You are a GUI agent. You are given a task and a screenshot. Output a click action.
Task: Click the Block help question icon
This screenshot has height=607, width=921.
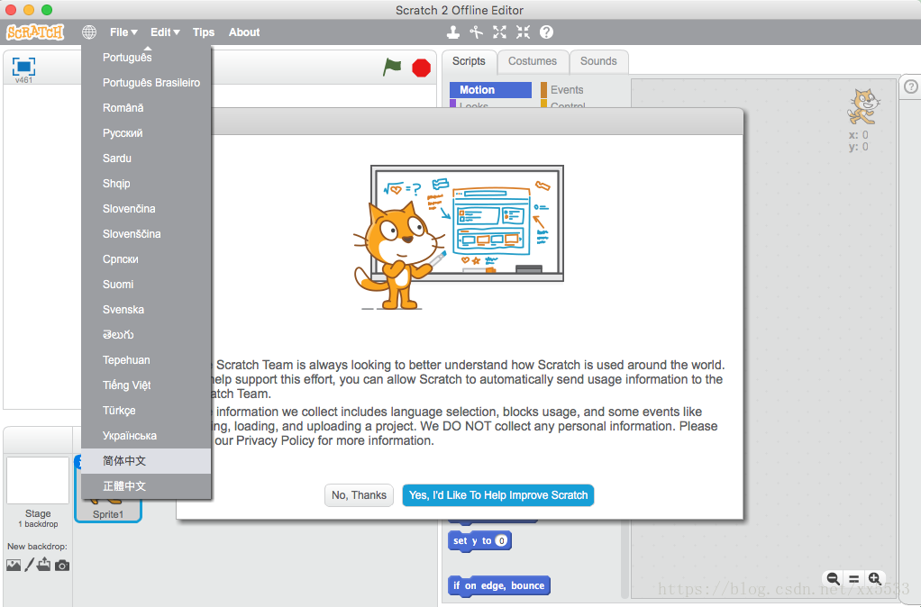546,32
